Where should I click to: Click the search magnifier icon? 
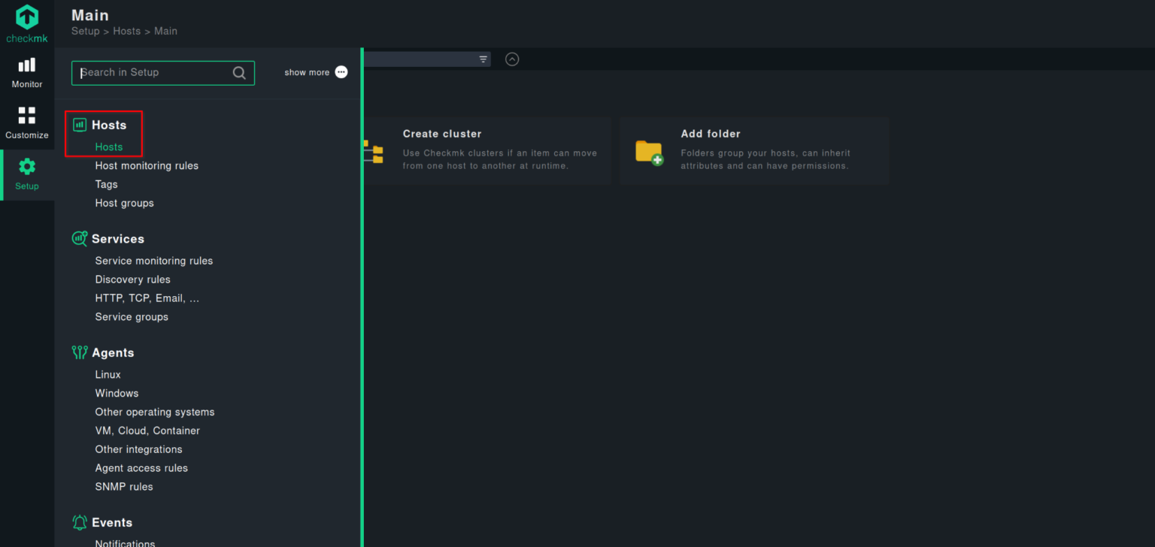tap(239, 73)
